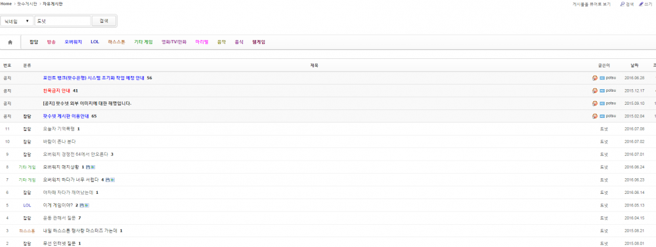Image resolution: width=656 pixels, height=247 pixels.
Task: Open post 바람이 존나 분다
Action: pos(59,142)
